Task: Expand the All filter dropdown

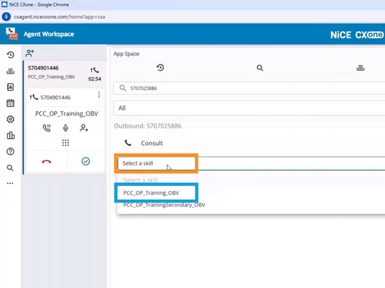Action: coord(249,108)
